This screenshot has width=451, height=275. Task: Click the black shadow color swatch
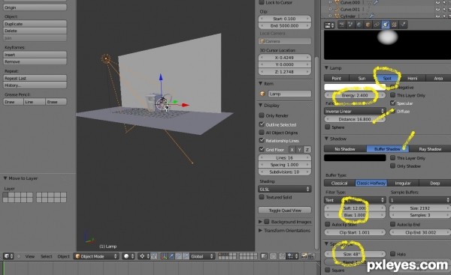coord(355,157)
